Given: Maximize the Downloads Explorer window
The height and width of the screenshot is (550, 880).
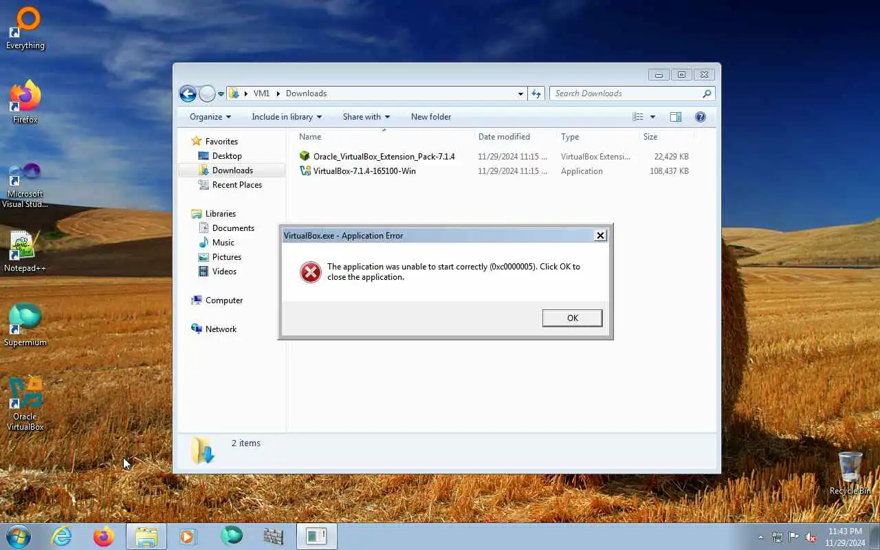Looking at the screenshot, I should click(681, 74).
